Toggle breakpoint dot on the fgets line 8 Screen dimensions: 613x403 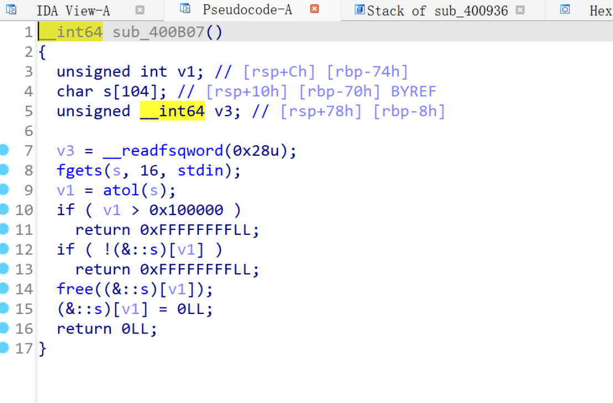[5, 170]
